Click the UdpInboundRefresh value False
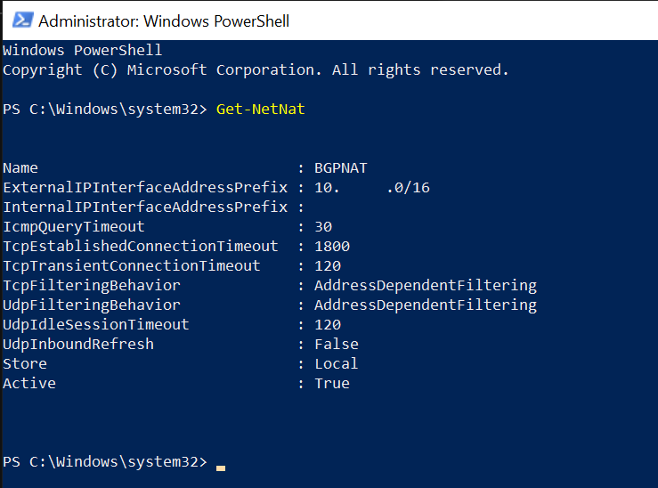658x488 pixels. pyautogui.click(x=337, y=344)
